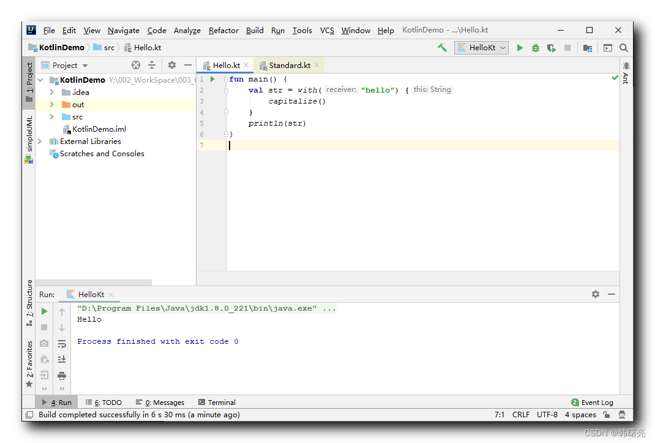Open the 6: TODO tool window

tap(103, 403)
